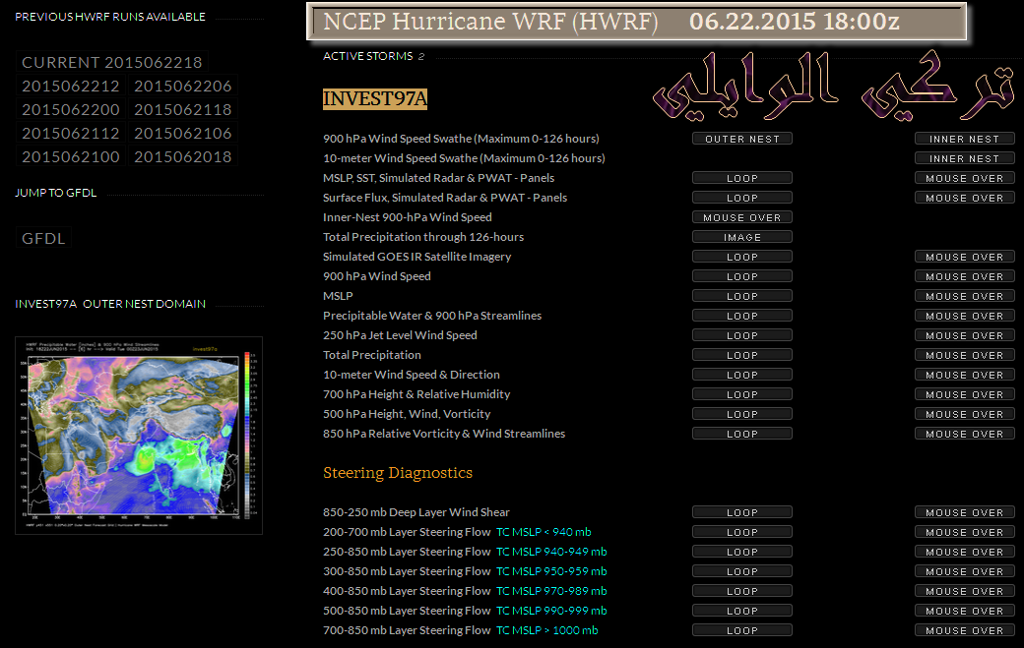The height and width of the screenshot is (648, 1024).
Task: Play LOOP for 700 hPa Height & Humidity
Action: click(741, 394)
